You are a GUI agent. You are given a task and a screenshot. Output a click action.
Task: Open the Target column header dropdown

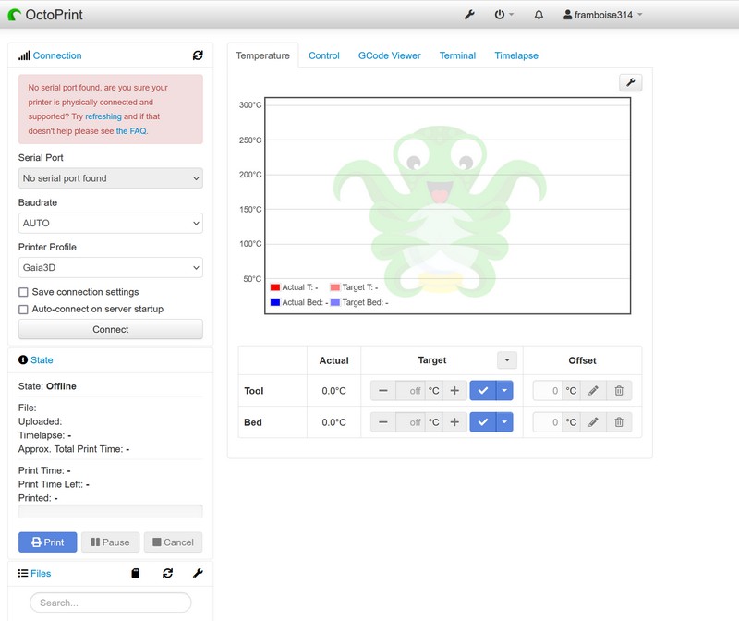coord(507,360)
